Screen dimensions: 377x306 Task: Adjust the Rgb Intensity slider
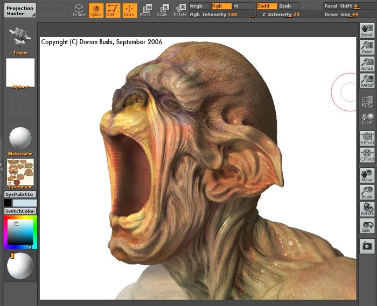[222, 15]
